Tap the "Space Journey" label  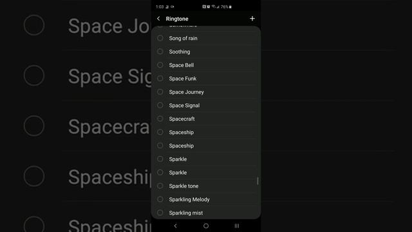186,92
